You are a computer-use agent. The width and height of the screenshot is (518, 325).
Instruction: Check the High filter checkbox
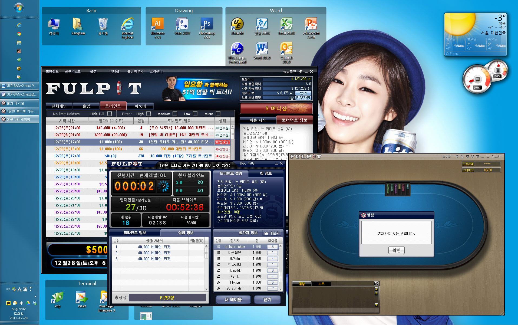pyautogui.click(x=148, y=114)
